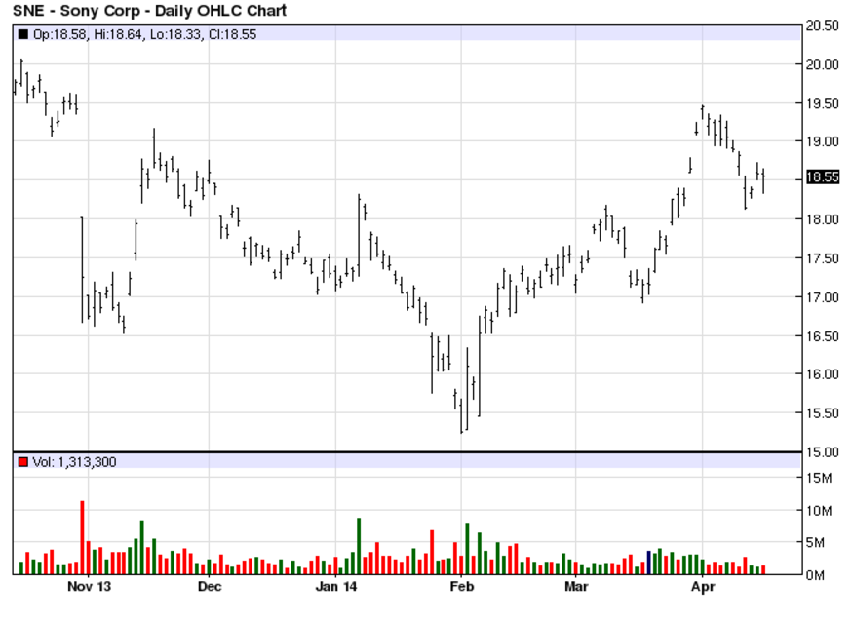The height and width of the screenshot is (624, 853).
Task: Click the tall green volume bar in early January
Action: click(x=359, y=546)
